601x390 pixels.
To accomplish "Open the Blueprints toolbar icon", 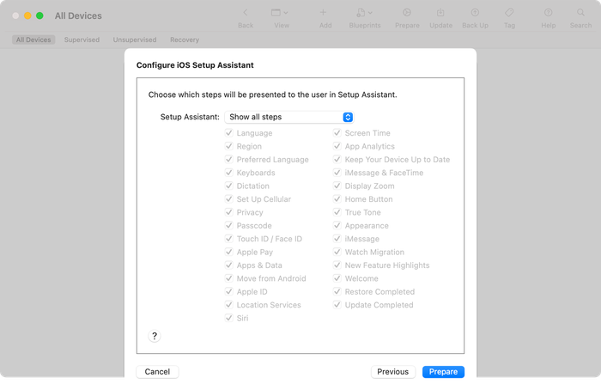I will tap(366, 13).
